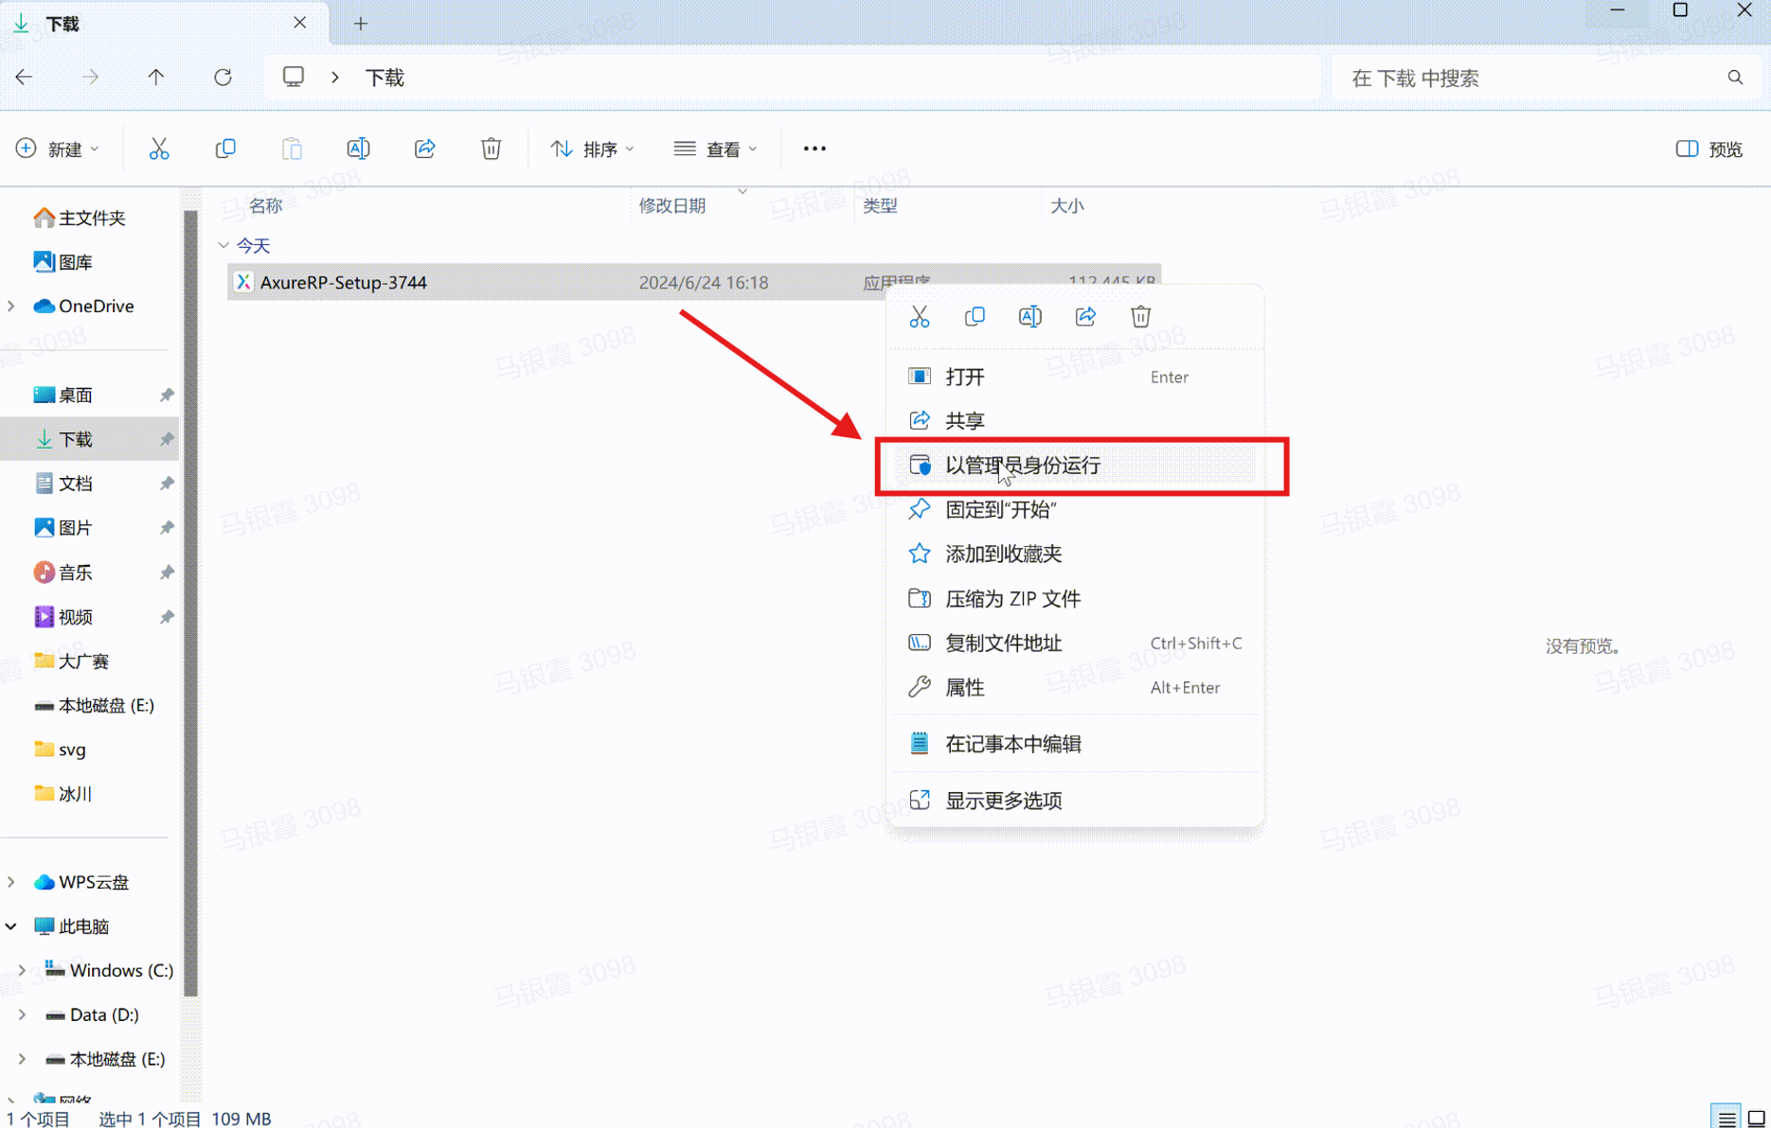Choose 在记事本中编辑
This screenshot has height=1128, width=1771.
tap(1075, 744)
